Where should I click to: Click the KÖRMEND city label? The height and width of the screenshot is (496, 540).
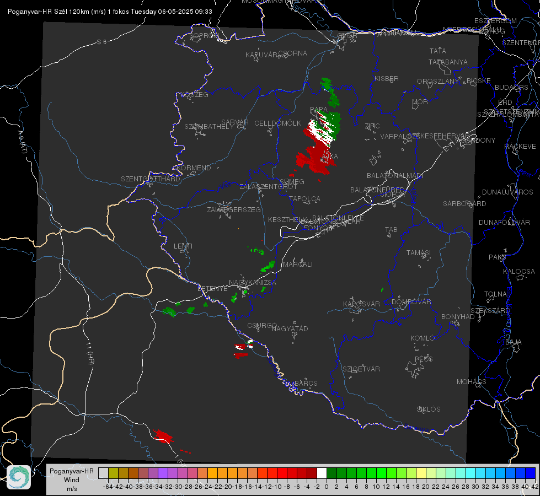click(x=194, y=168)
